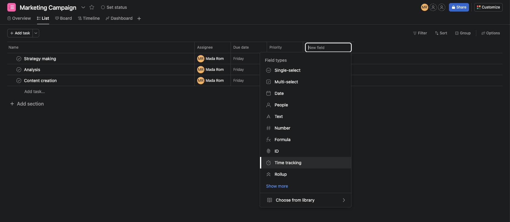Screen dimensions: 510x222
Task: Pick the ID field type
Action: click(306, 151)
